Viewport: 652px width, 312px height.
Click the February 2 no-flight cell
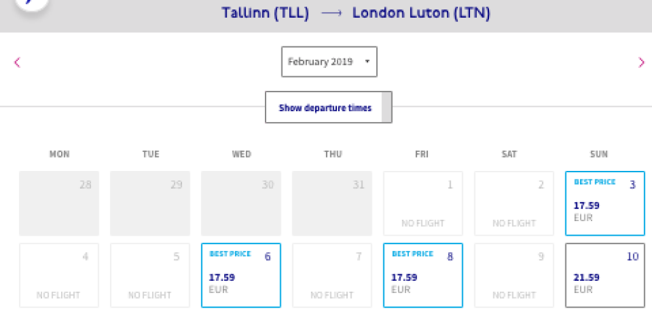514,204
